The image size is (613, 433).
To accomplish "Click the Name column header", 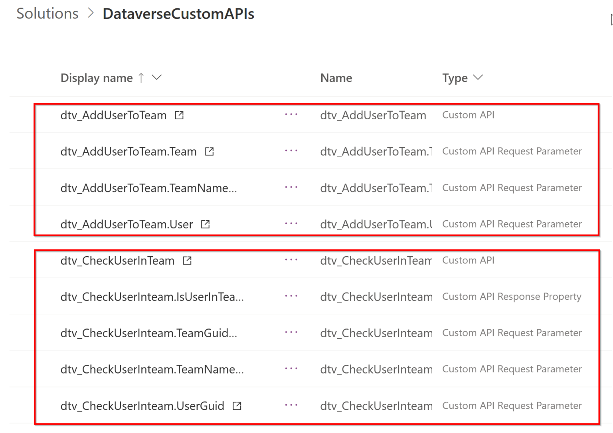I will [x=336, y=77].
